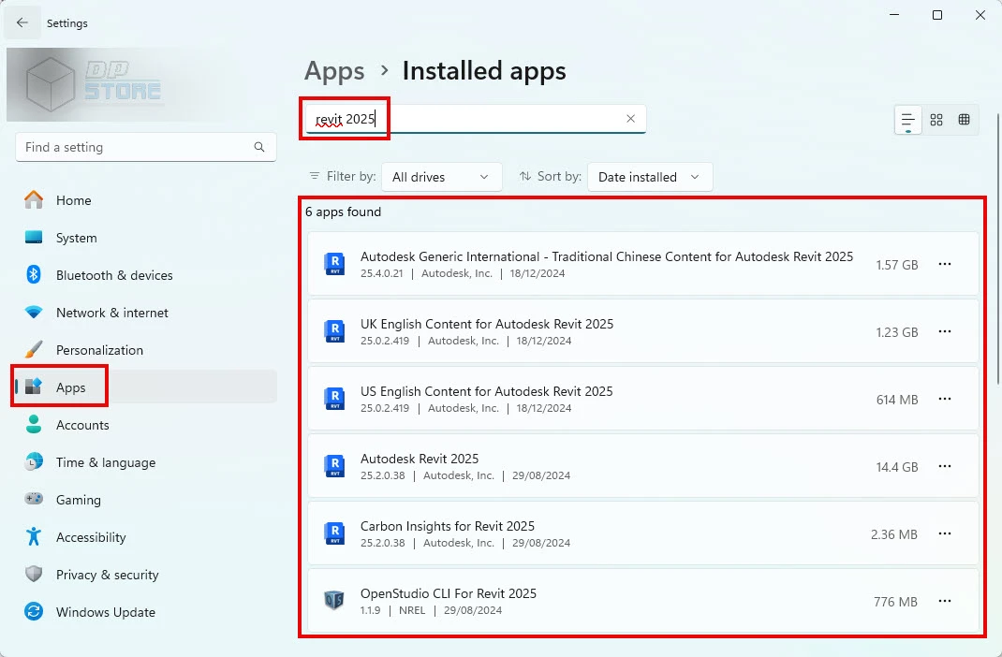The image size is (1002, 657).
Task: Open options for UK English Content app
Action: tap(945, 331)
